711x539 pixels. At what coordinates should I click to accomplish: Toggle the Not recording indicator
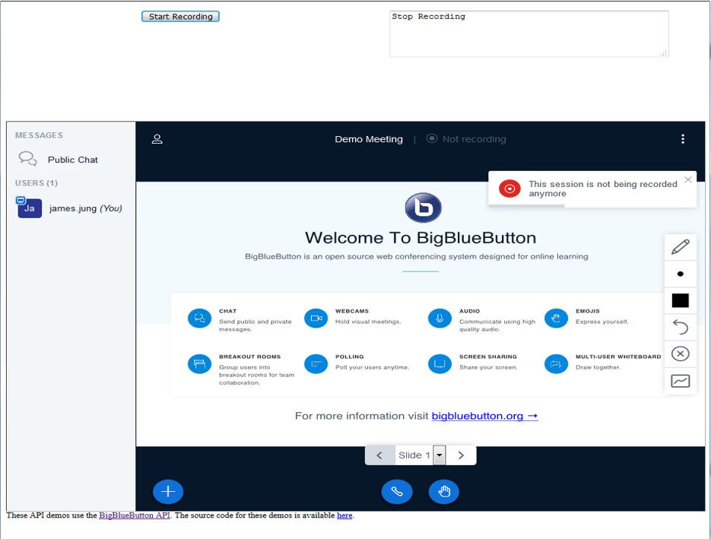pos(466,139)
